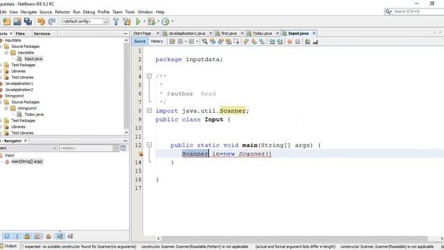Click the editor horizontal scrollbar
This screenshot has width=444, height=250.
(294, 238)
